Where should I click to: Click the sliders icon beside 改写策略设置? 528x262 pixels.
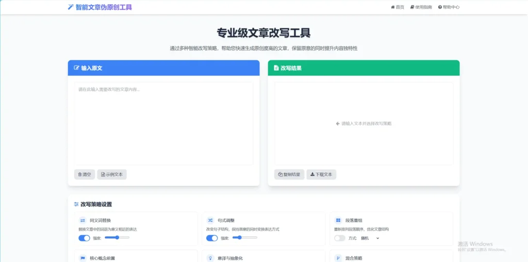click(76, 204)
